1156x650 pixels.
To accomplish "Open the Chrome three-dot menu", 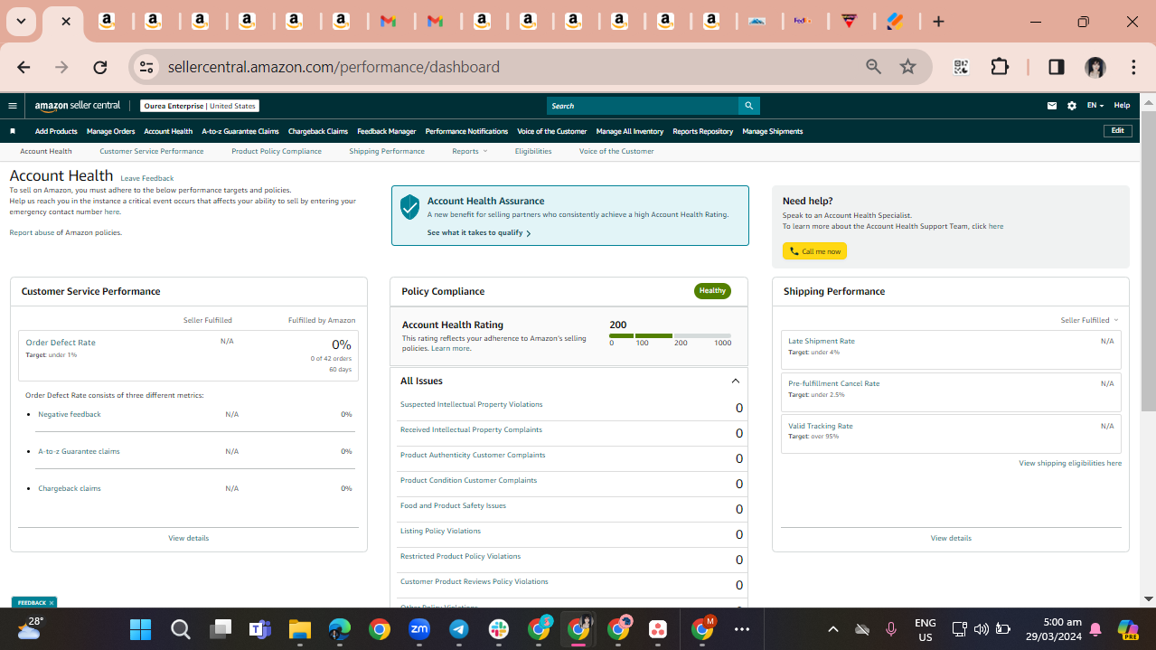I will [x=1133, y=67].
